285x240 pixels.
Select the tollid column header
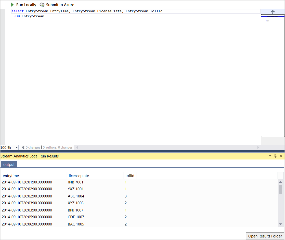tap(130, 176)
